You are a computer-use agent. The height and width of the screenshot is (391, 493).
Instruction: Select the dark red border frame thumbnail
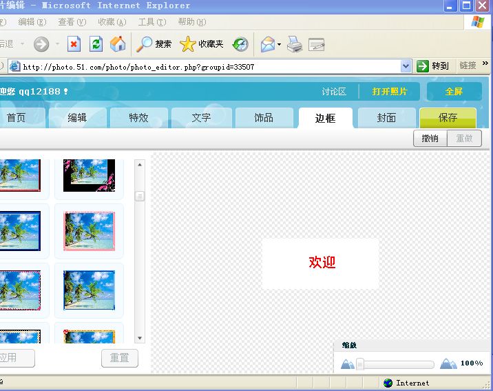[20, 175]
